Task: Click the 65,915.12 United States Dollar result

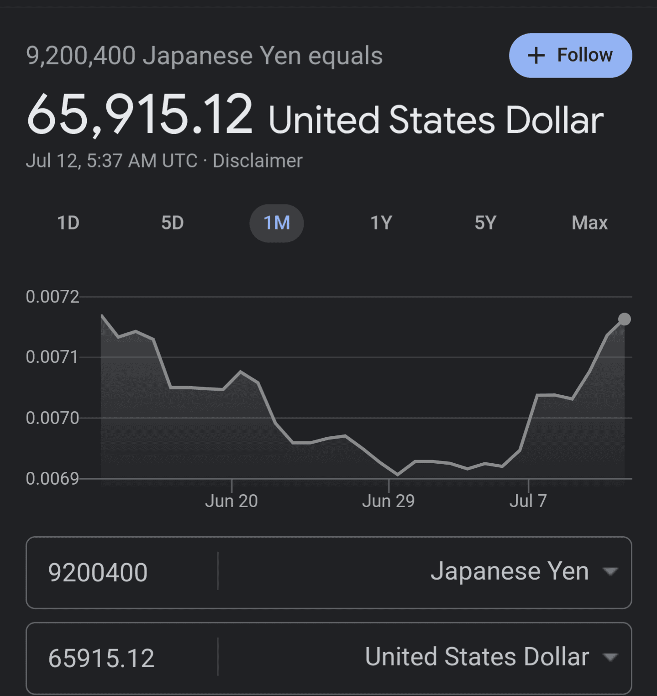Action: [x=315, y=115]
